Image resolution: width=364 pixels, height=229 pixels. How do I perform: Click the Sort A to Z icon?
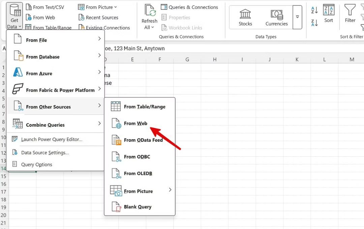click(314, 10)
